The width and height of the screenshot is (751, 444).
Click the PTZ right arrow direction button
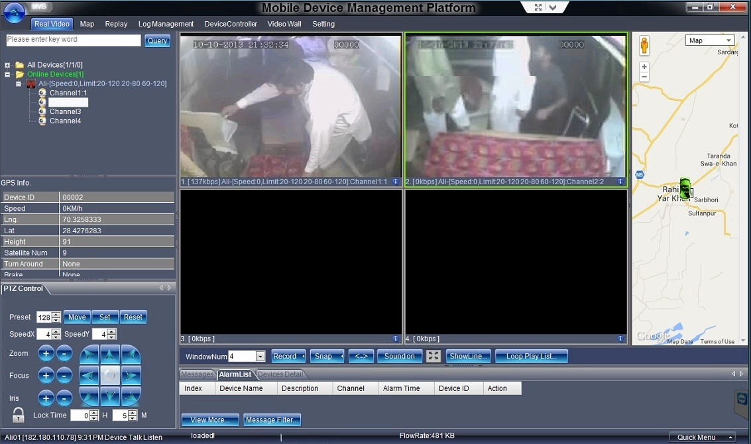click(131, 376)
